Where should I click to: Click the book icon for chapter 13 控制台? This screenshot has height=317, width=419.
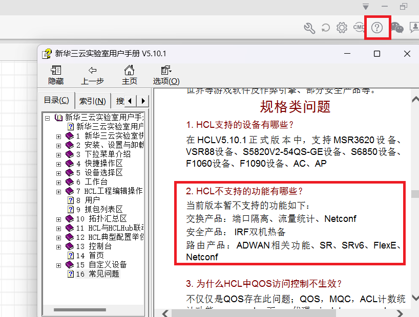click(x=70, y=246)
